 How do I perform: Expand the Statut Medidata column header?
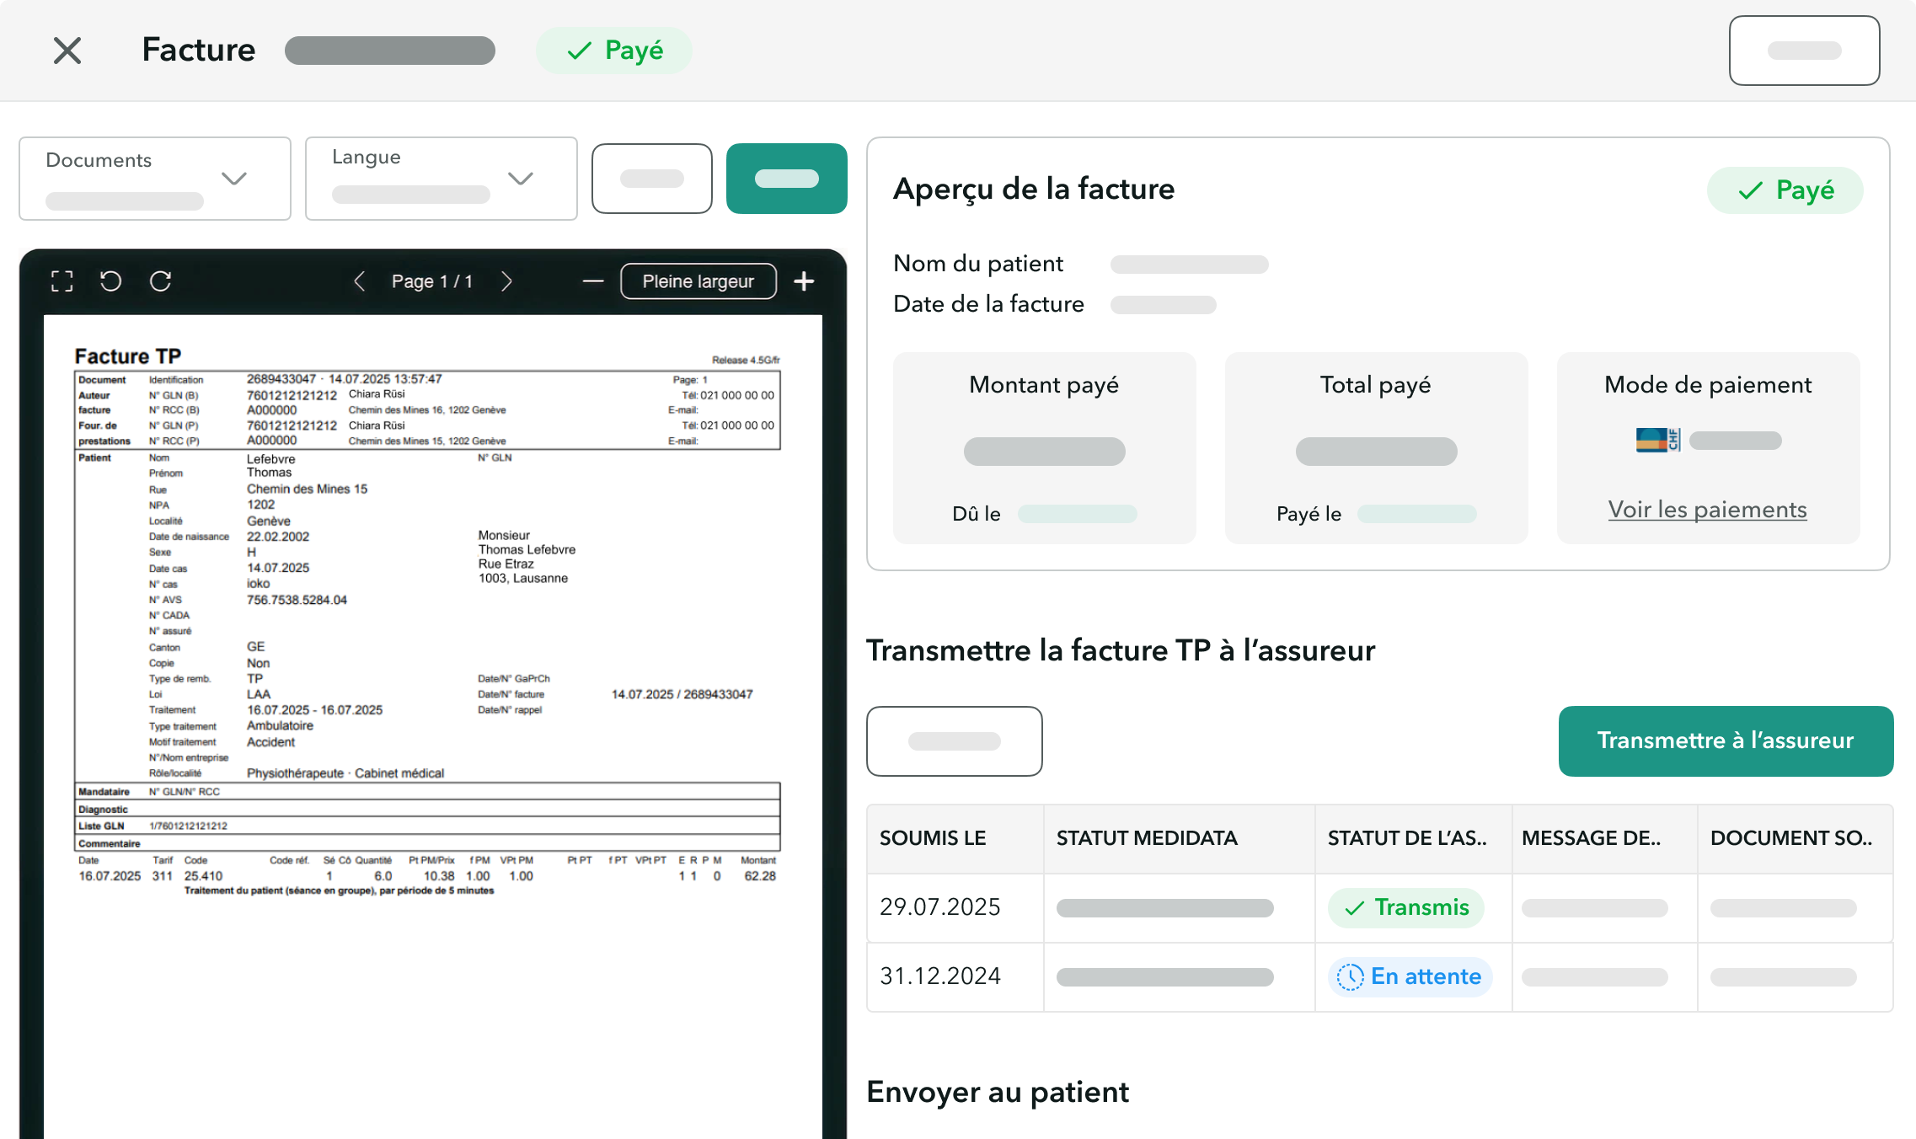(1147, 838)
